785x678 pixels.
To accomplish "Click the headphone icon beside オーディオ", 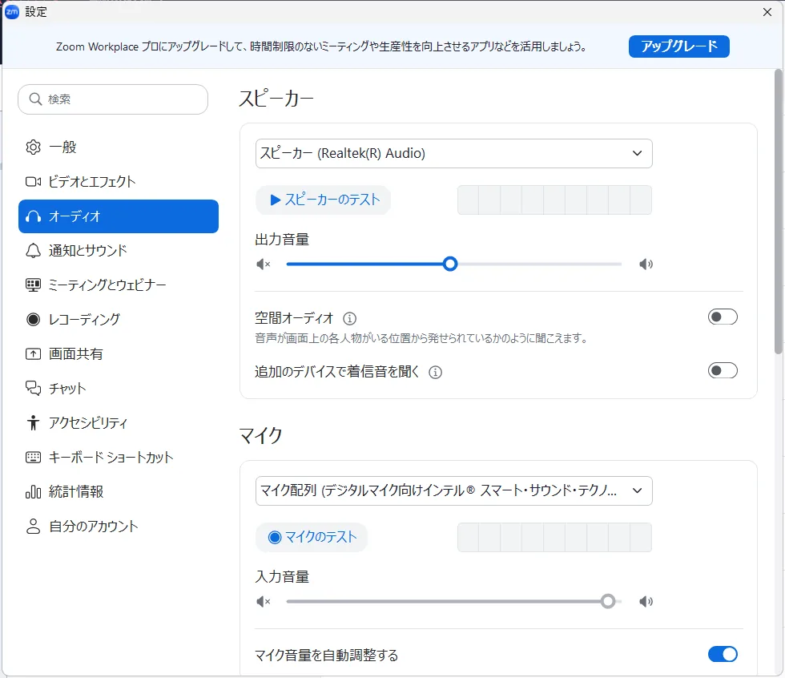I will (33, 216).
